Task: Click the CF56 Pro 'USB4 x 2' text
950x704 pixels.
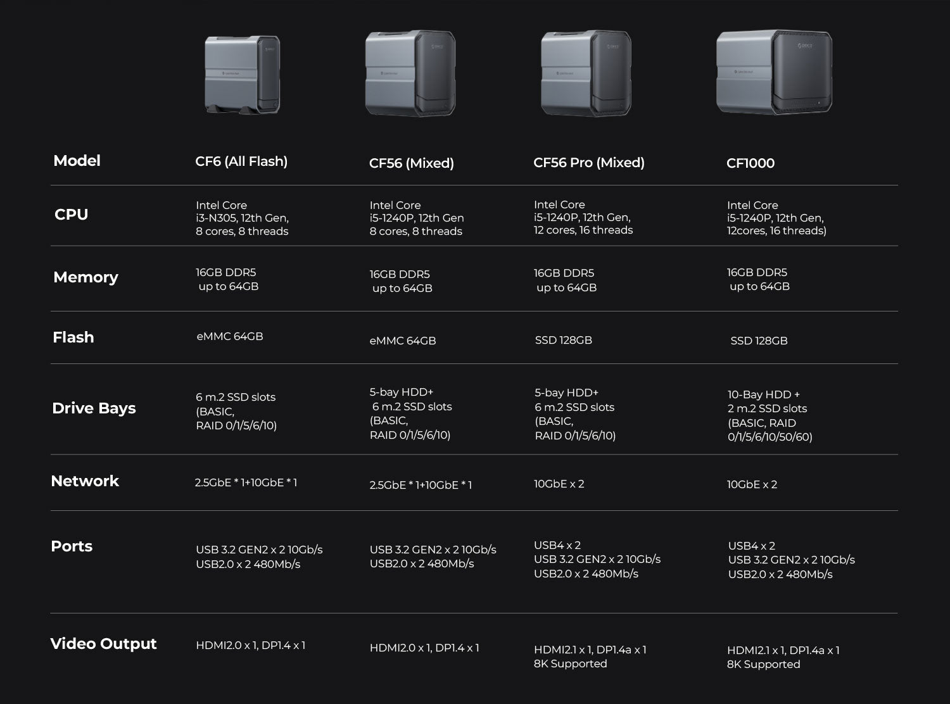Action: coord(557,546)
